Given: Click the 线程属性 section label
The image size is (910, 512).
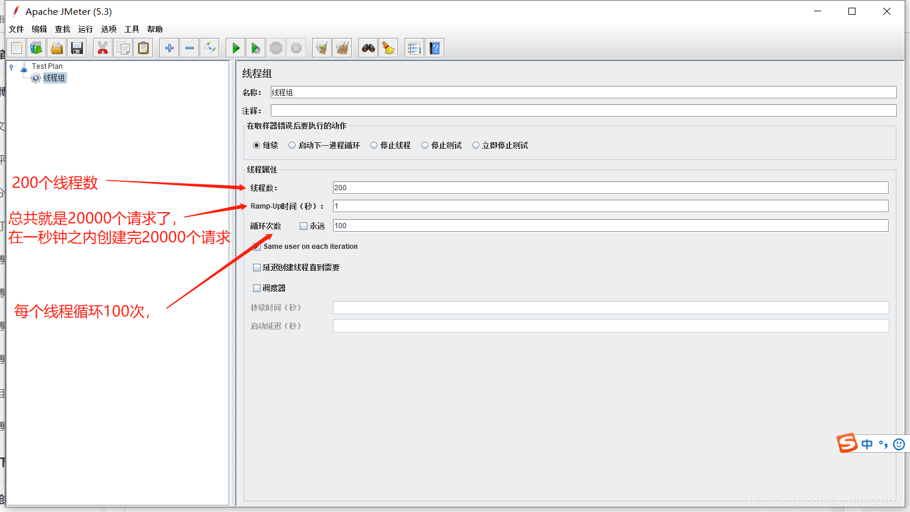Looking at the screenshot, I should point(262,169).
